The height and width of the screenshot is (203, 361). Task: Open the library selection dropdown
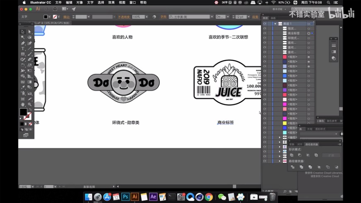pos(319,134)
